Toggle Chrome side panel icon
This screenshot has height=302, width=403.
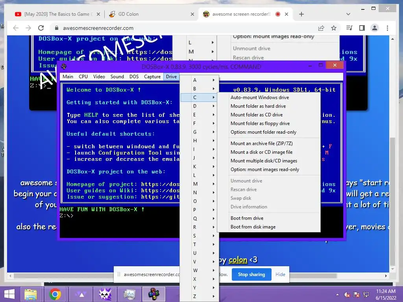pyautogui.click(x=362, y=28)
